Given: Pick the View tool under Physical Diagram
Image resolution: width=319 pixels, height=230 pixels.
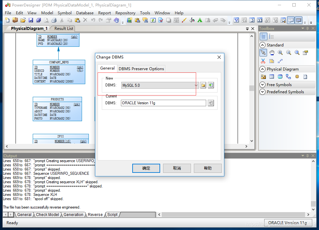Looking at the screenshot, I should click(x=280, y=76).
